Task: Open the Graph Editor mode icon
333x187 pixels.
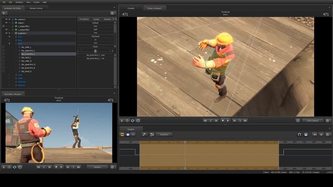Action: click(x=133, y=135)
